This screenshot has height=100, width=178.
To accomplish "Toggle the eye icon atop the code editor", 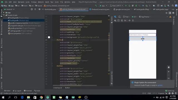I will [x=109, y=16].
